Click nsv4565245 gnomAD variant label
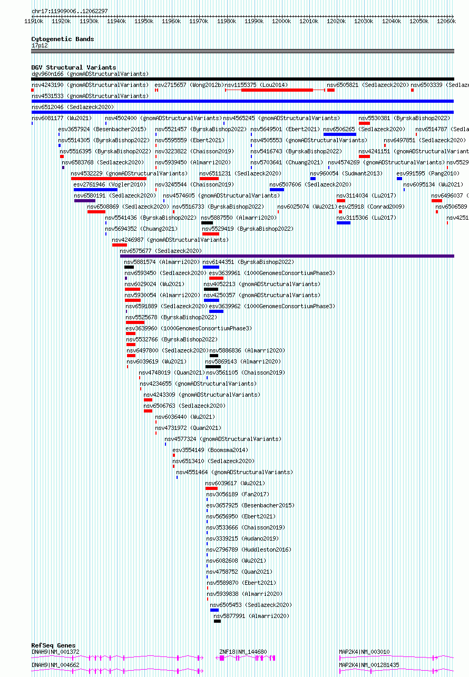Screen dimensions: 469x677 [281, 118]
